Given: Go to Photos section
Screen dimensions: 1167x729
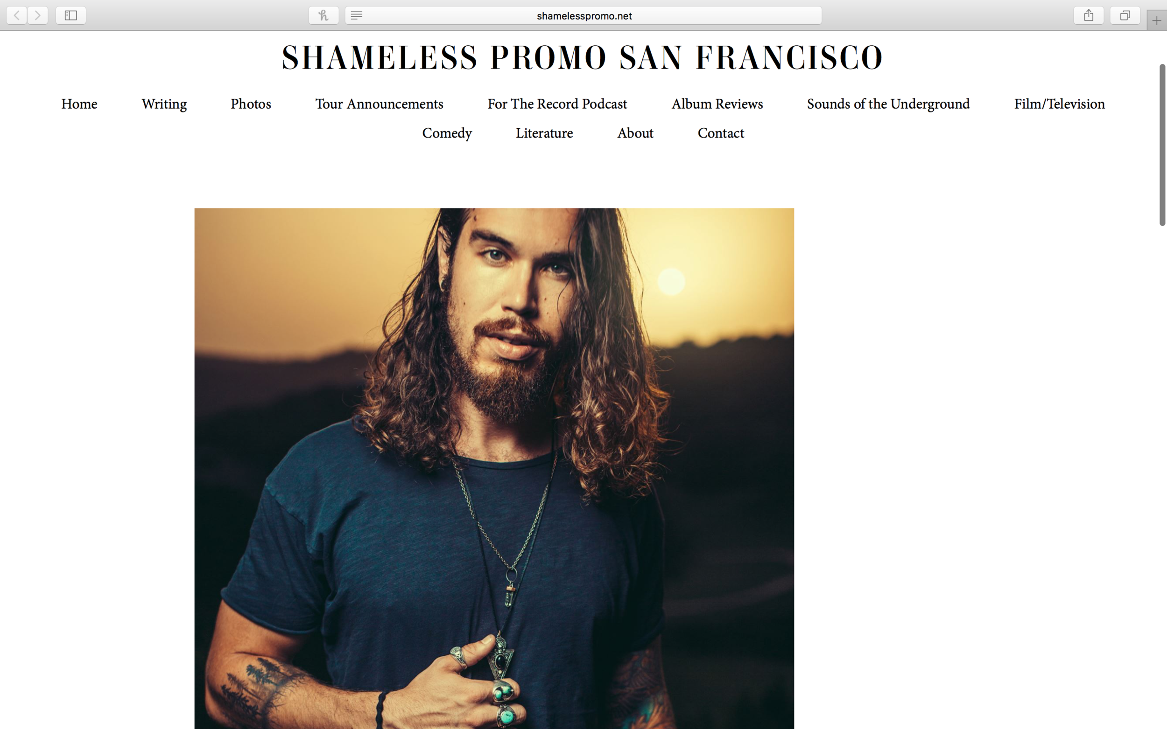Looking at the screenshot, I should [251, 104].
